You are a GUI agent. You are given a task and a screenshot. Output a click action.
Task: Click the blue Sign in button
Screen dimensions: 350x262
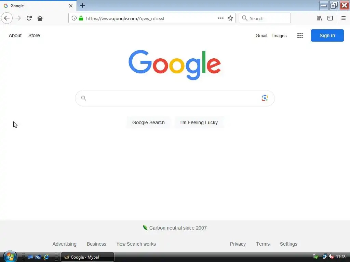(x=327, y=35)
